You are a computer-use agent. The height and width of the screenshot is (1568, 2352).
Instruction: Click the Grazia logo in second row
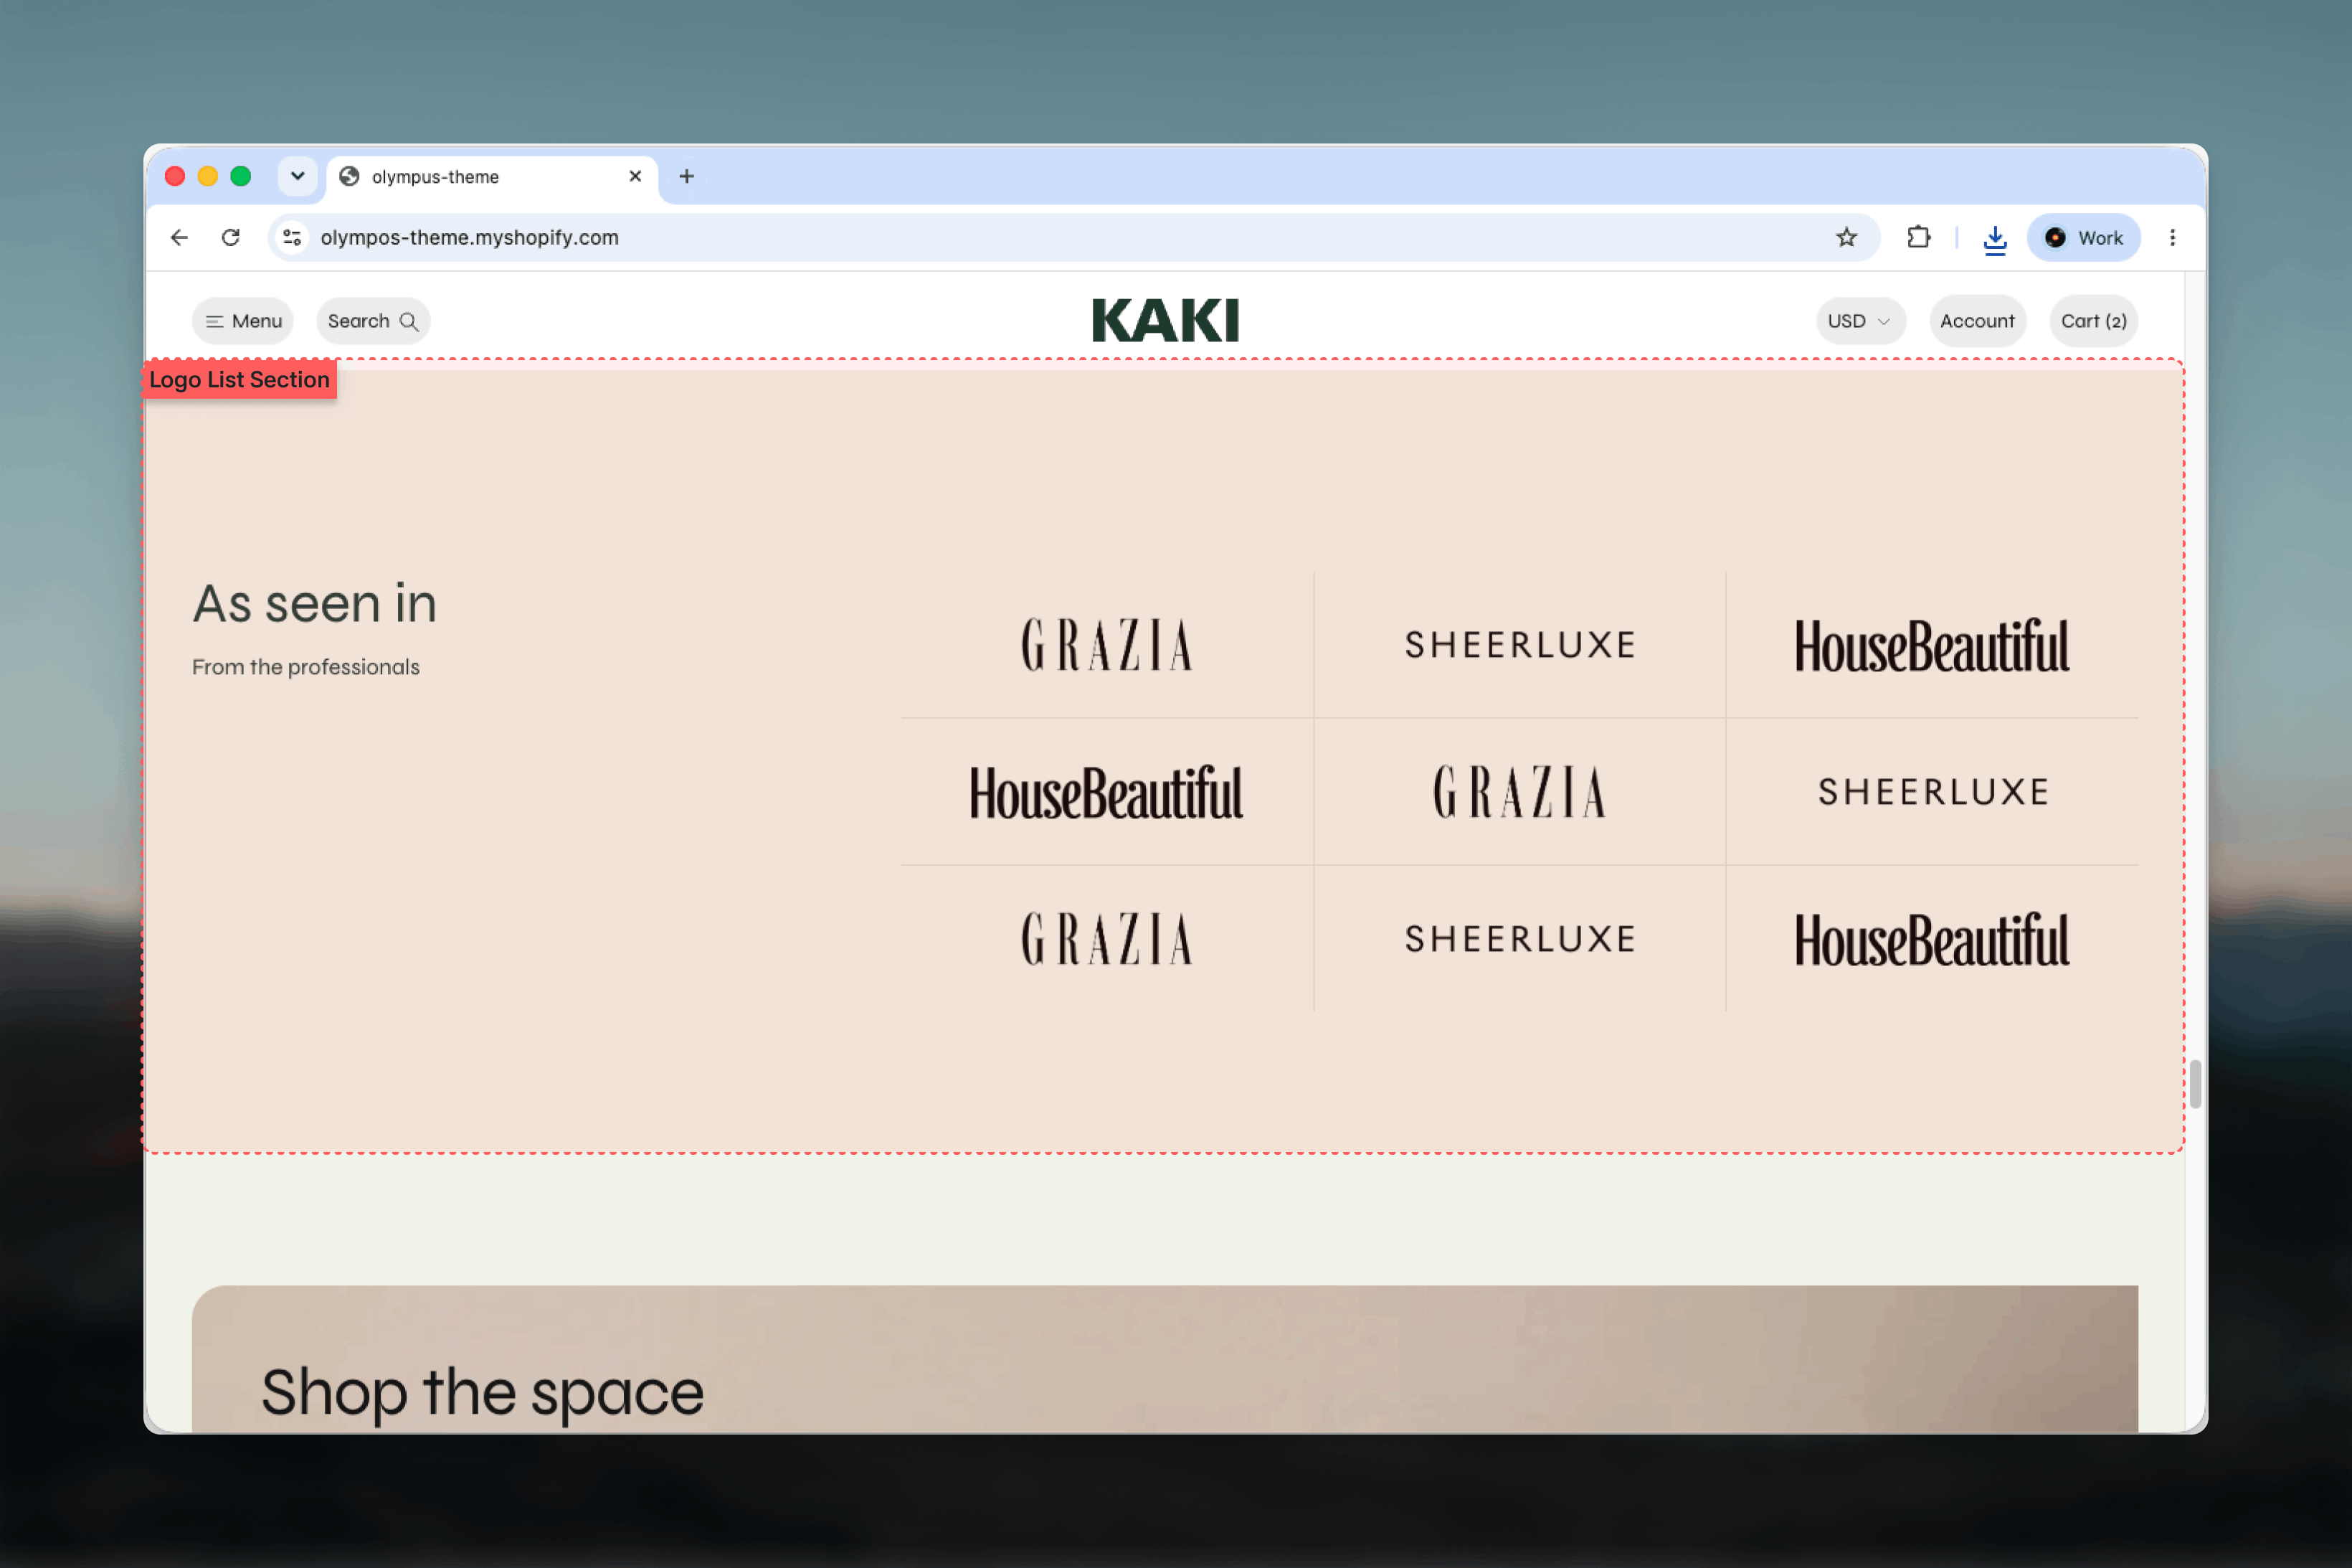1519,792
